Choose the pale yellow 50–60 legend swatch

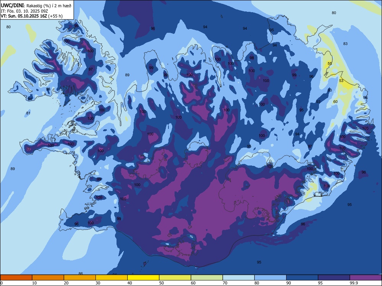(175, 278)
